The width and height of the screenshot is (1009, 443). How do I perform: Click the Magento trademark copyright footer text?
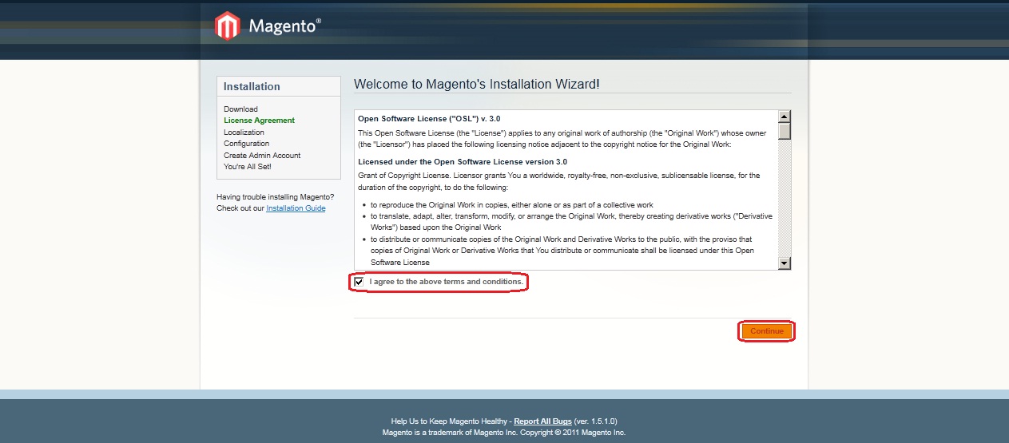504,433
